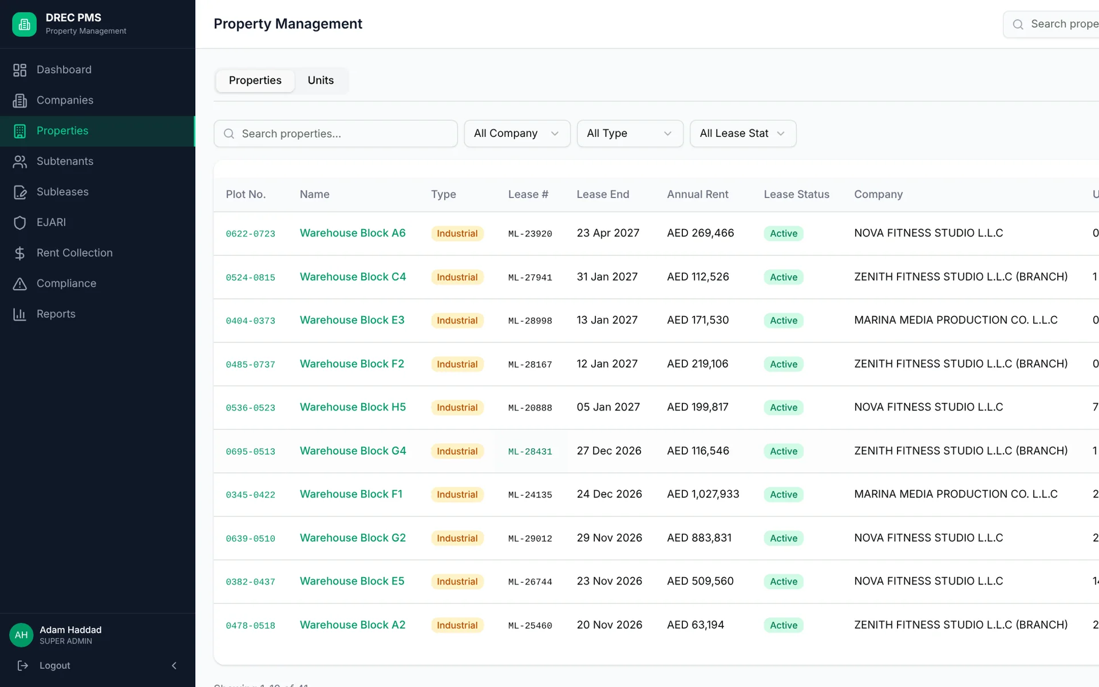The image size is (1099, 687).
Task: Click the Adam Haddad user name
Action: [70, 630]
